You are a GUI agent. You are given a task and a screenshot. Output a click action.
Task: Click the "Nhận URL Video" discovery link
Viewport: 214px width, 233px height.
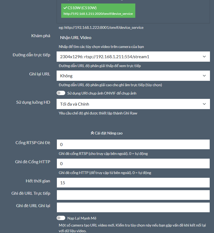coord(75,38)
